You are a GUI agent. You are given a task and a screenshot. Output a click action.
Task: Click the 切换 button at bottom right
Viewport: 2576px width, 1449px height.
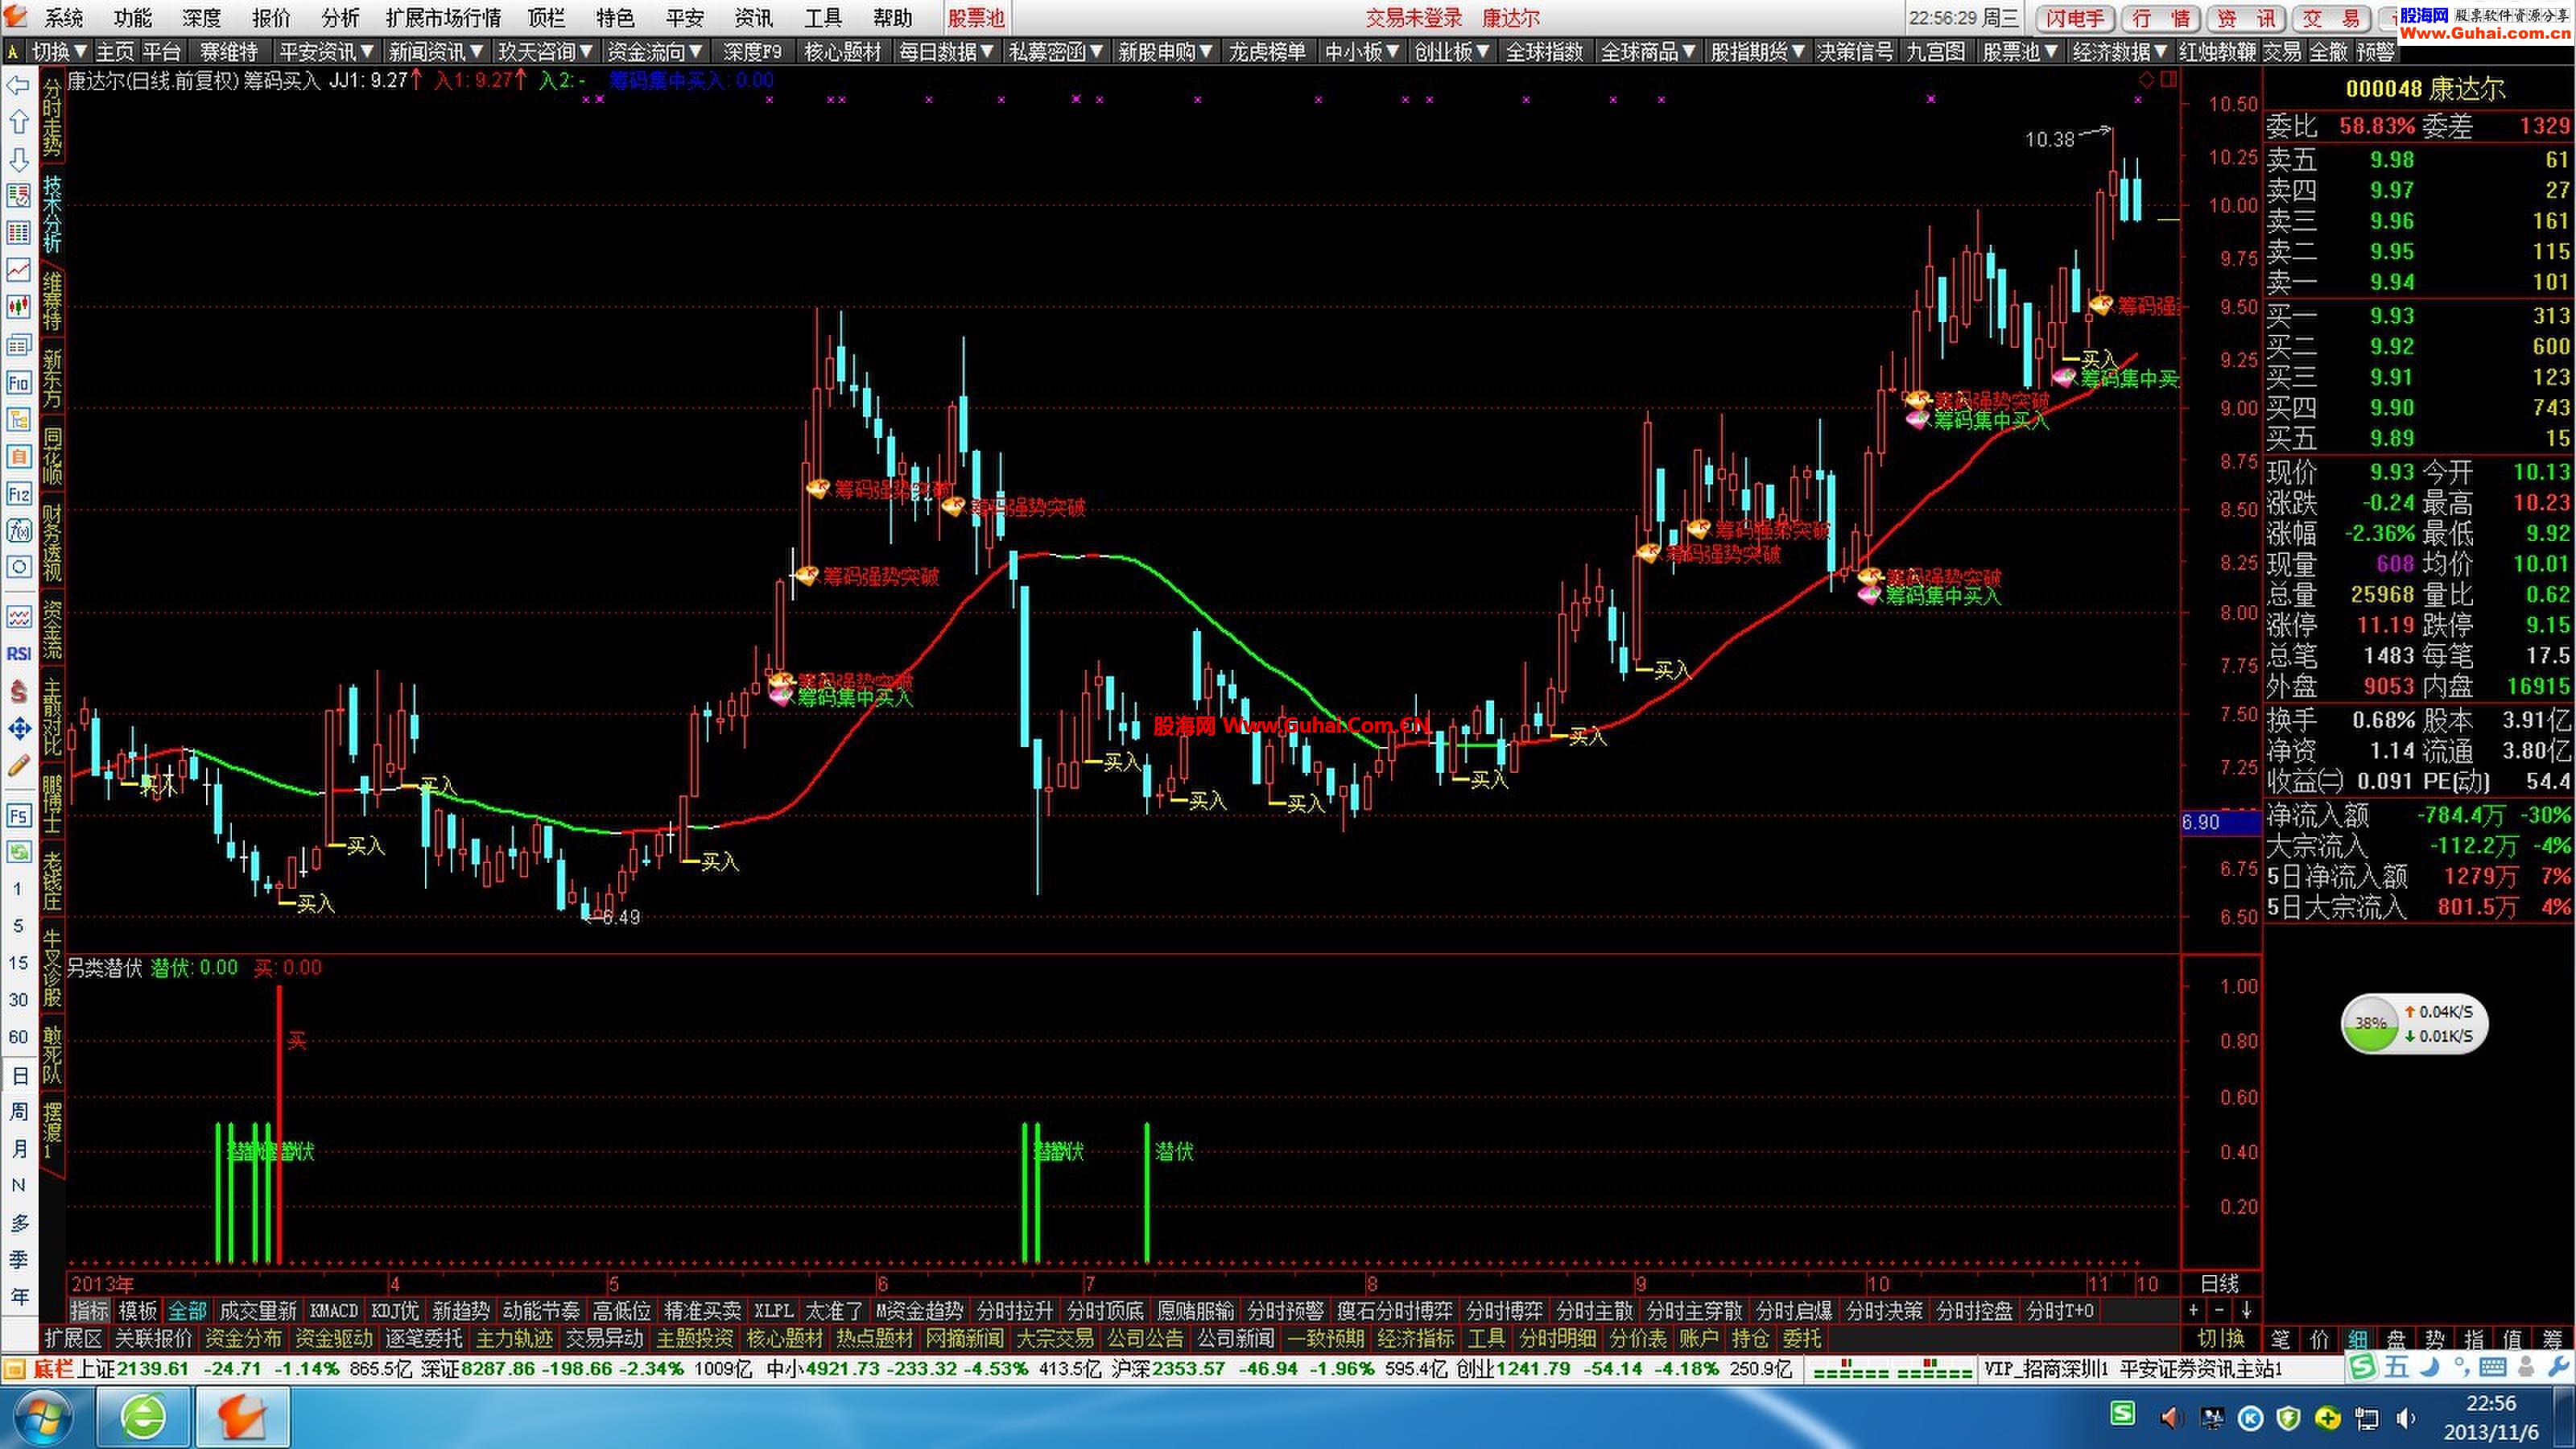pyautogui.click(x=2220, y=1338)
